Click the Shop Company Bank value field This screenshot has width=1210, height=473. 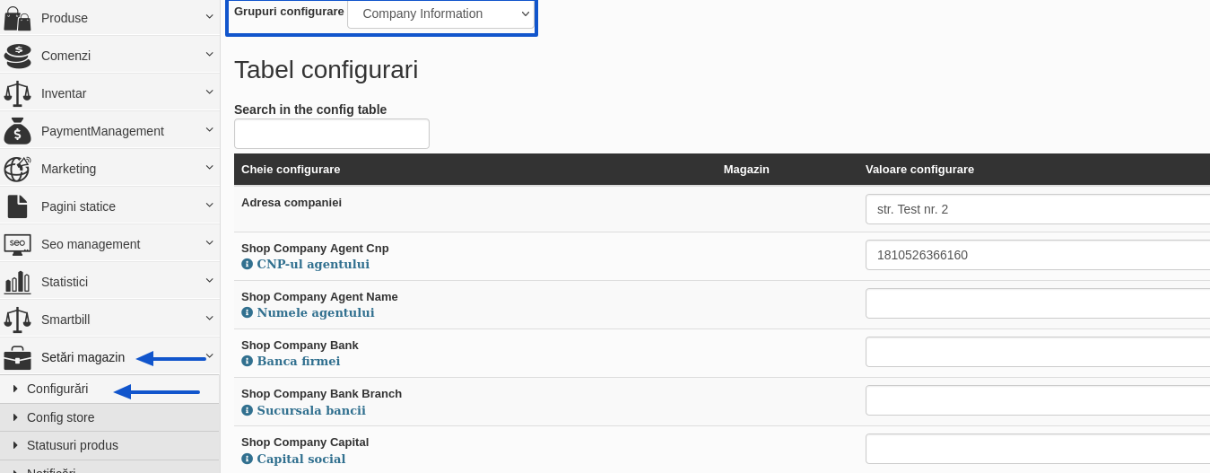(x=1038, y=352)
